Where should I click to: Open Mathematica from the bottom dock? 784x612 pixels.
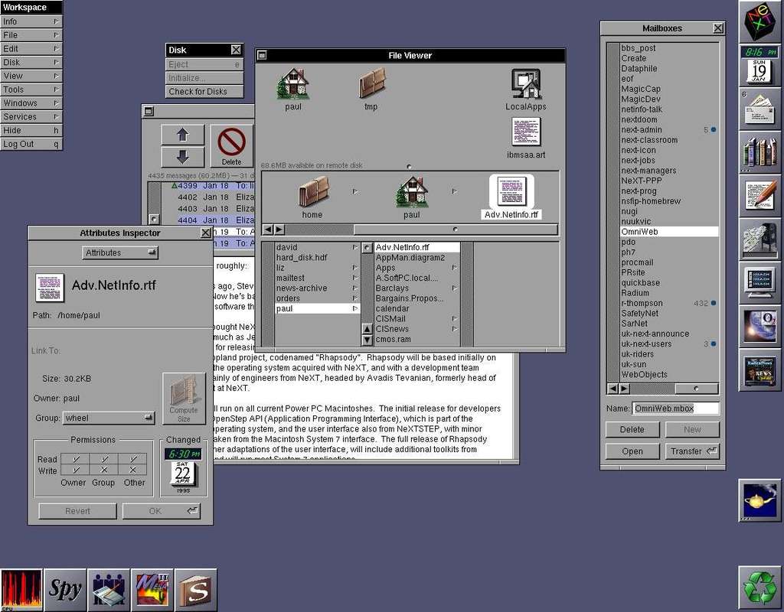(152, 589)
